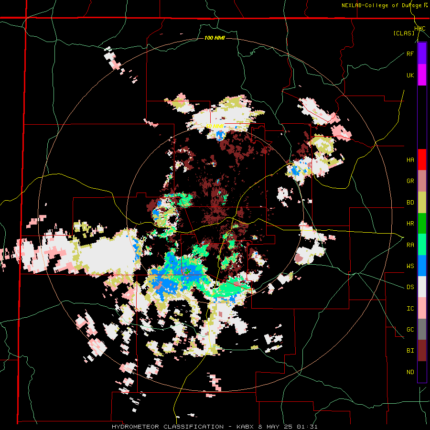The height and width of the screenshot is (430, 430).
Task: Click the WS legend label
Action: click(x=410, y=266)
